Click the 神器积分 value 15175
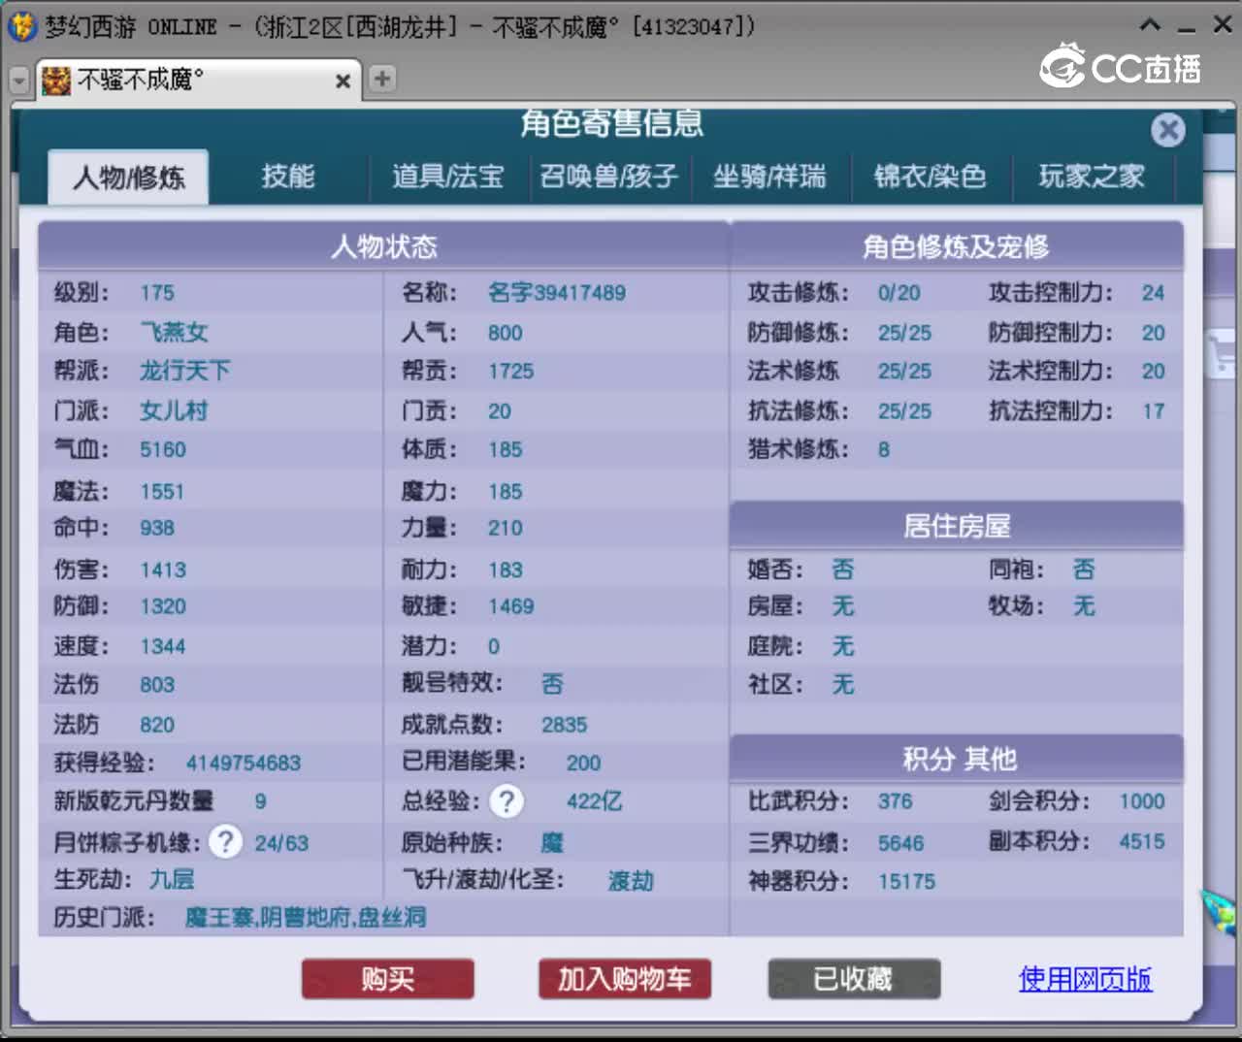Image resolution: width=1242 pixels, height=1042 pixels. pyautogui.click(x=907, y=882)
